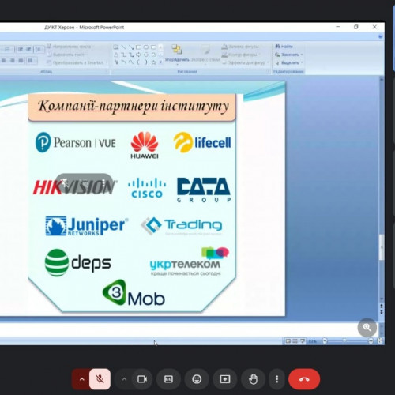Turn on the camera

142,379
